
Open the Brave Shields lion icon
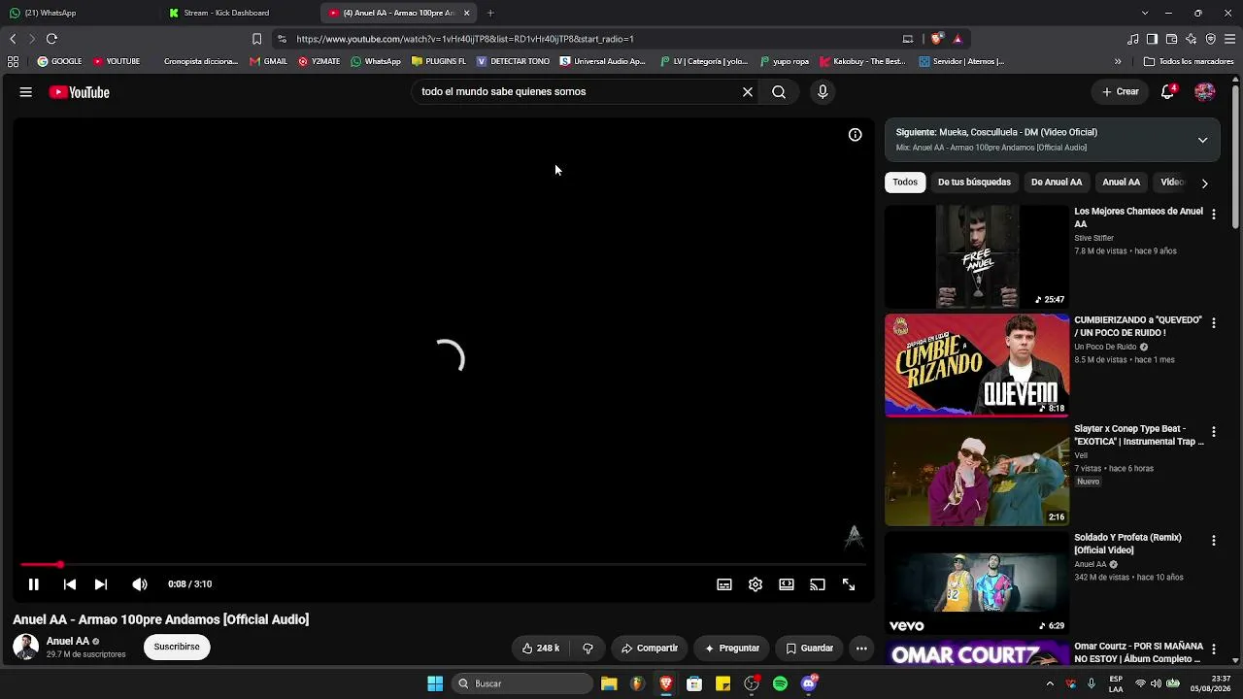point(936,39)
